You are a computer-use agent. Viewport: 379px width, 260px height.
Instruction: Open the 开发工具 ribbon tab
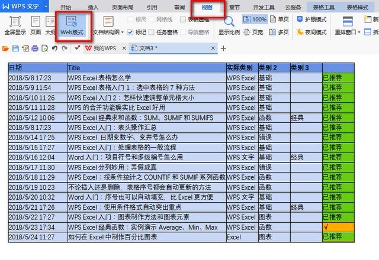click(264, 7)
